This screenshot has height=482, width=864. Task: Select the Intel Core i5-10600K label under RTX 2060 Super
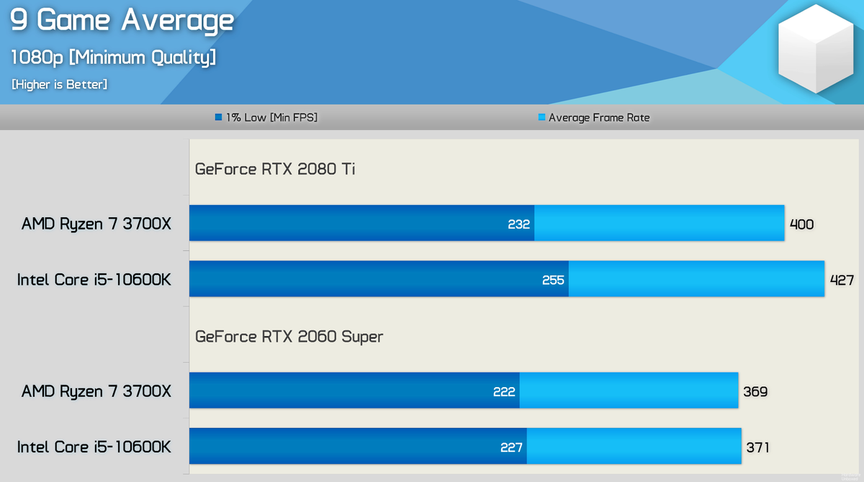(x=94, y=447)
